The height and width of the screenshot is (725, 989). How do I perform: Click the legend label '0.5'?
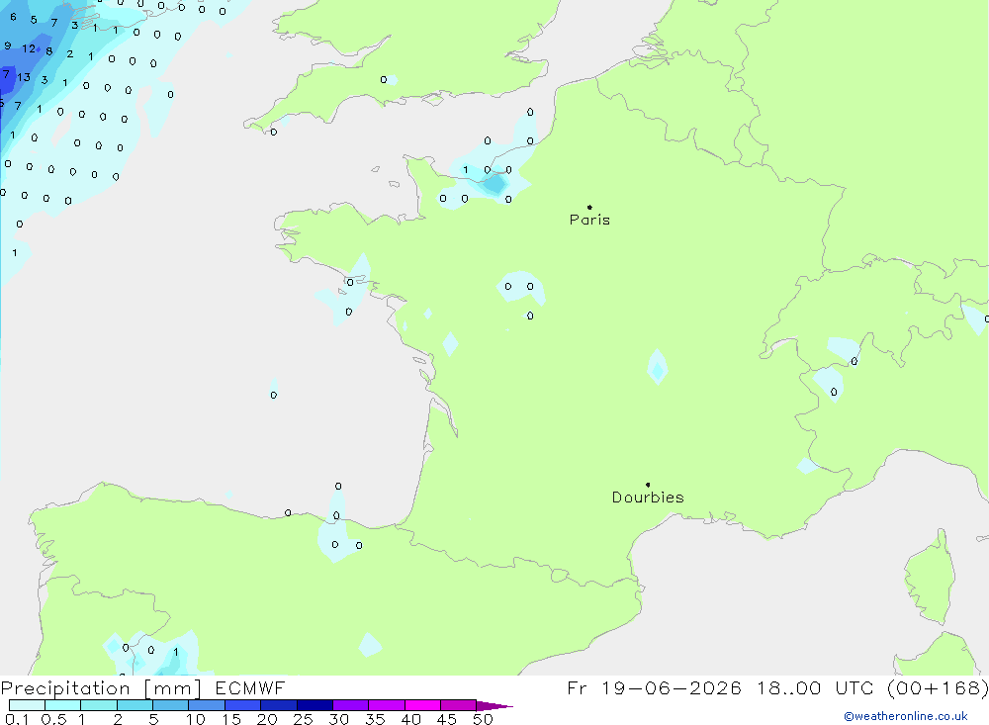[x=53, y=719]
